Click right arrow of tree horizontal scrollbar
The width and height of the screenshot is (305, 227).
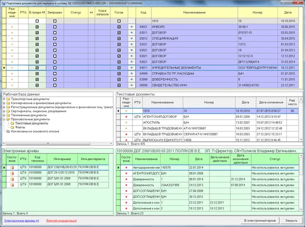(111, 144)
